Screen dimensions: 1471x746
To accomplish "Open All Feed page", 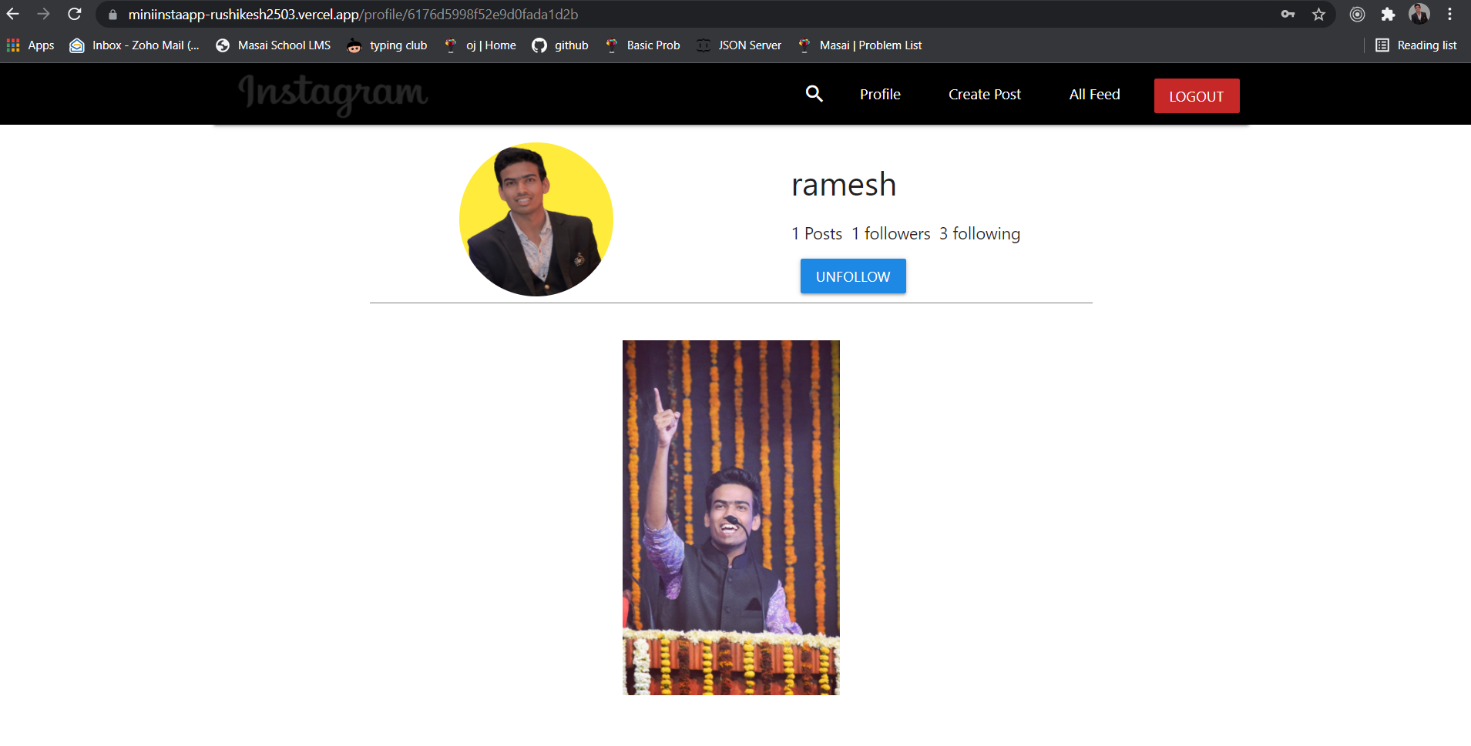I will tap(1094, 94).
